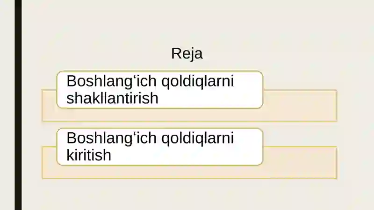Click "qoldiqlarni" in the shakllantirish box
The height and width of the screenshot is (210, 374).
[x=198, y=81]
